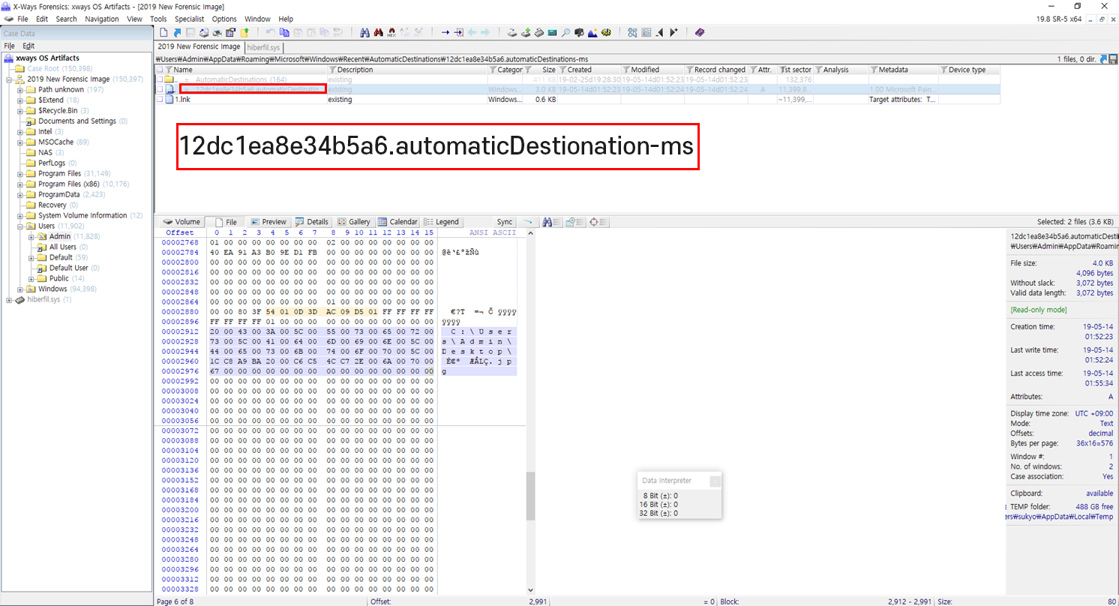Image resolution: width=1119 pixels, height=606 pixels.
Task: Toggle the select-all checkbox in Name header
Action: 159,70
